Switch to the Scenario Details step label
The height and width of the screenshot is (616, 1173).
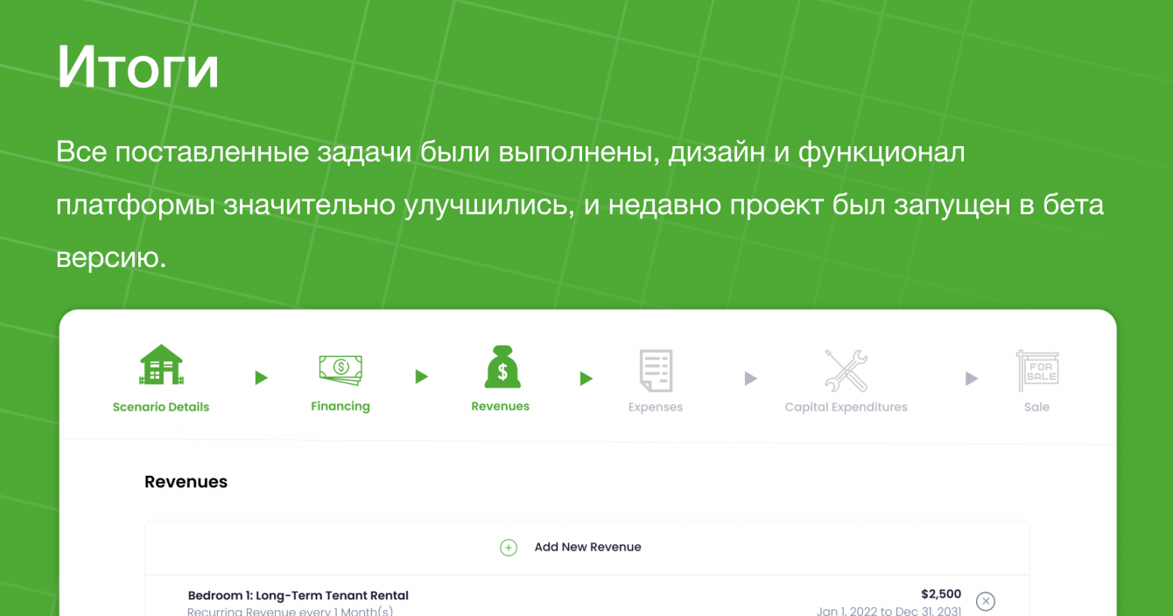click(161, 407)
